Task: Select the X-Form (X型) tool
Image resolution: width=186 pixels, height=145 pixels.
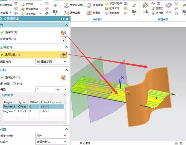Action: coord(146,8)
